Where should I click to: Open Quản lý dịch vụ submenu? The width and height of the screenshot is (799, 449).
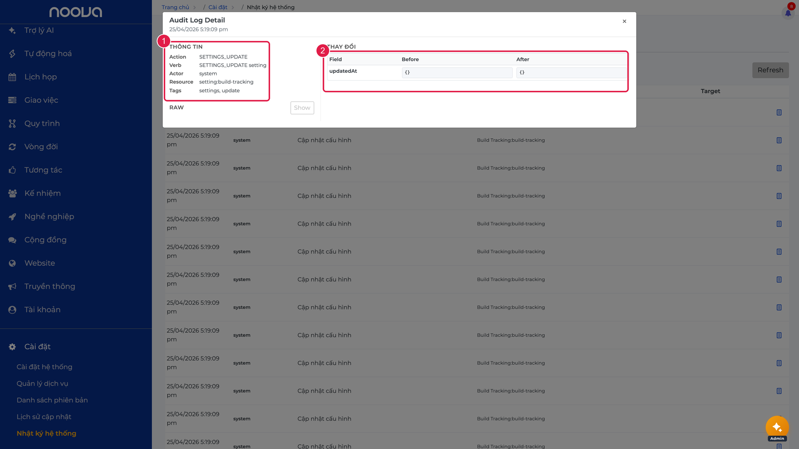[42, 384]
